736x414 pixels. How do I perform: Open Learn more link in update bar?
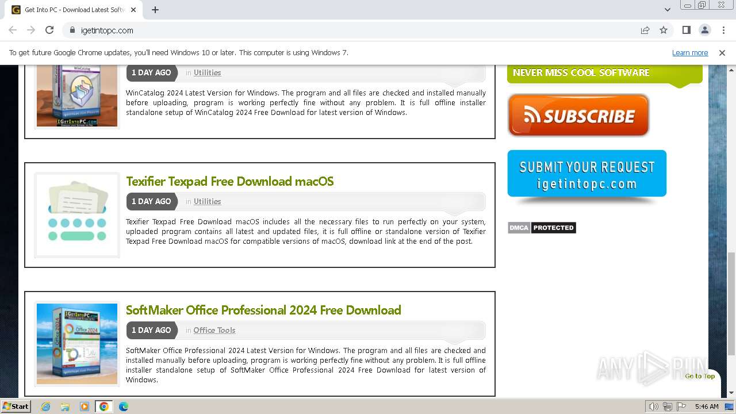pos(690,52)
